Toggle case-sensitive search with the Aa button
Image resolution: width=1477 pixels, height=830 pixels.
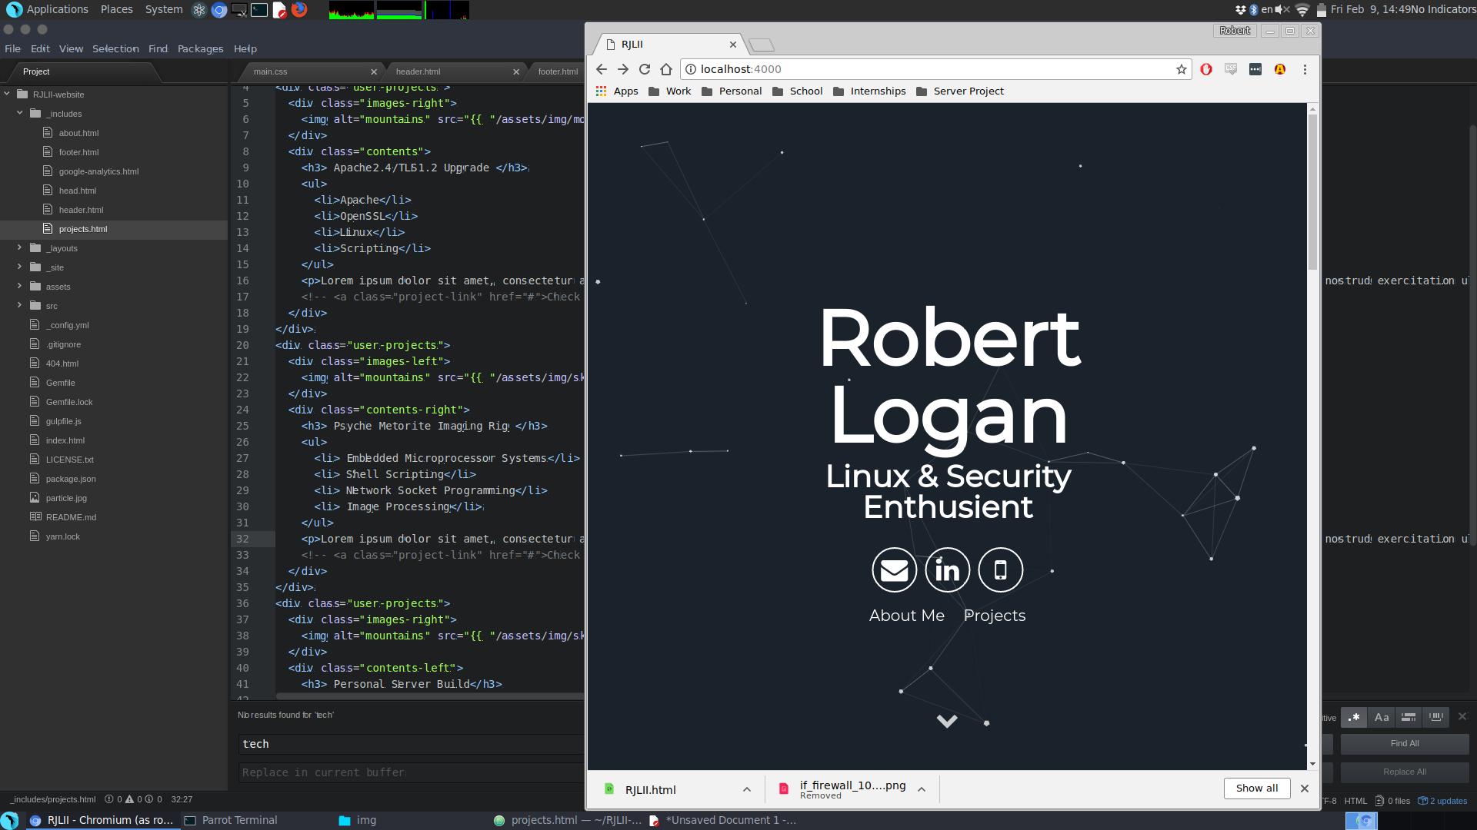pyautogui.click(x=1381, y=717)
